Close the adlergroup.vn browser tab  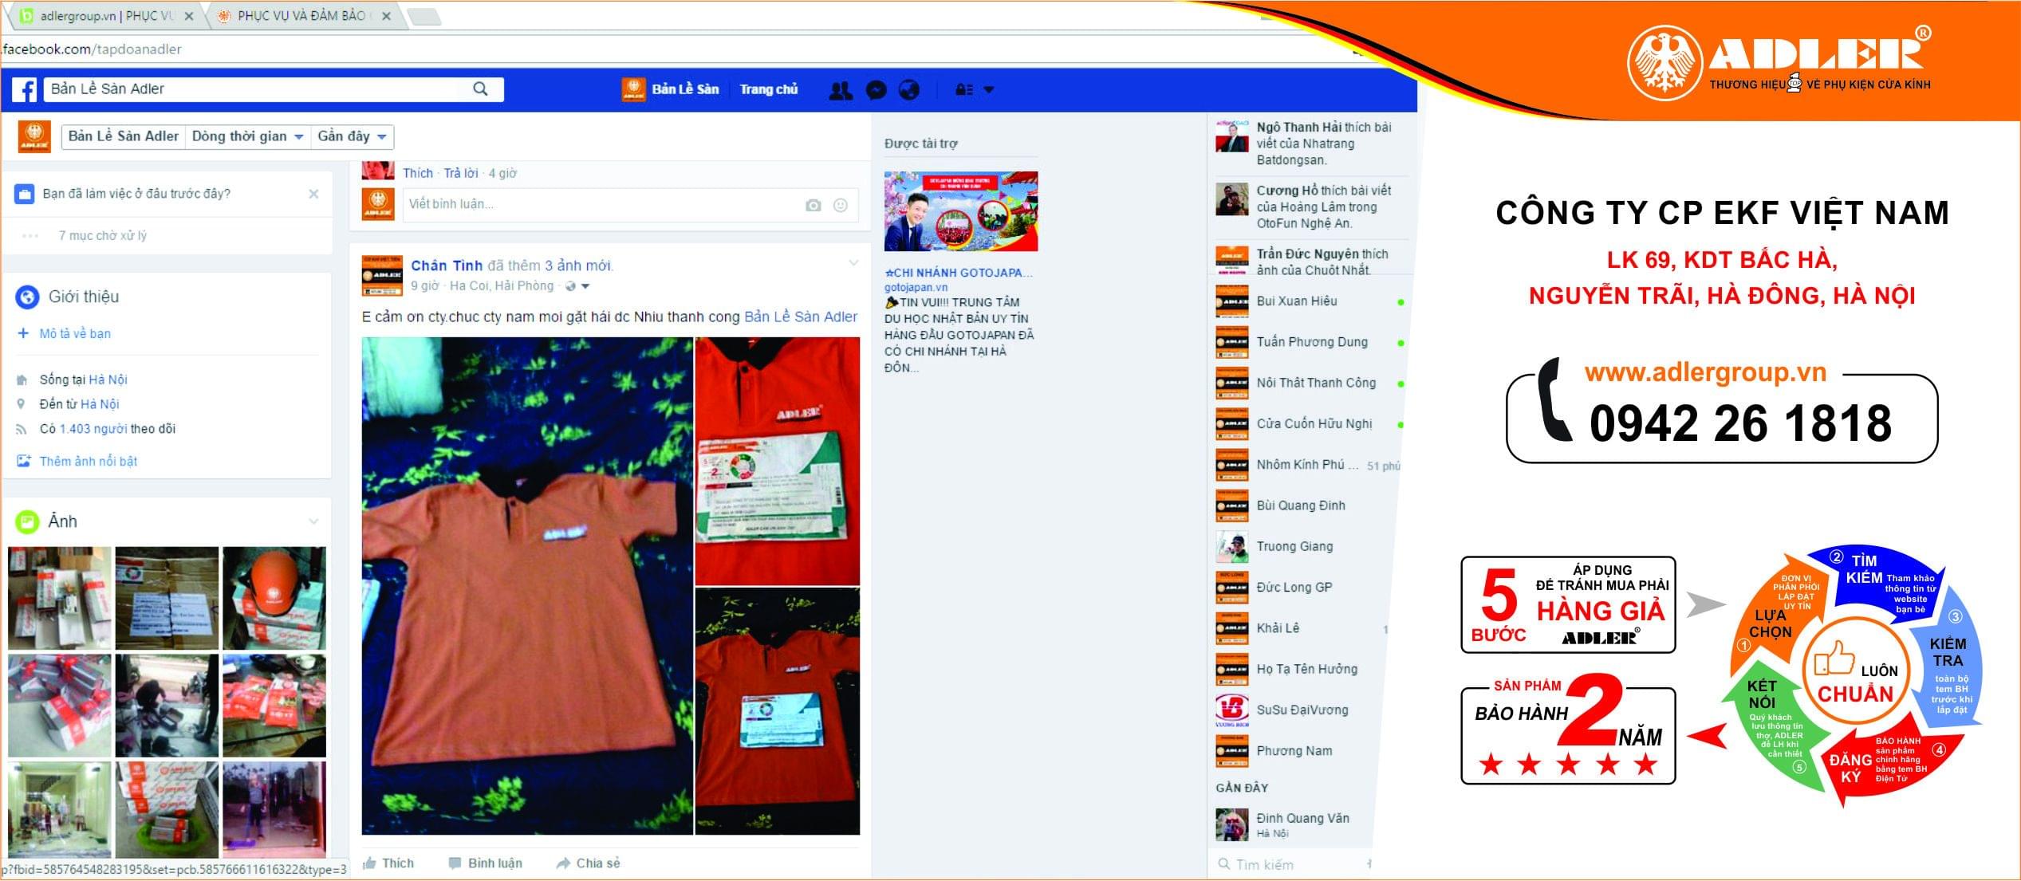click(188, 16)
